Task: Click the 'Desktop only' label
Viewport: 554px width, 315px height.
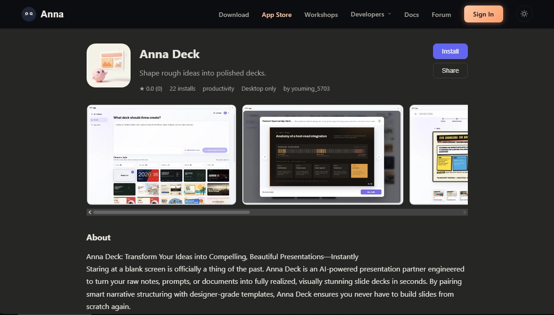Action: (x=259, y=89)
